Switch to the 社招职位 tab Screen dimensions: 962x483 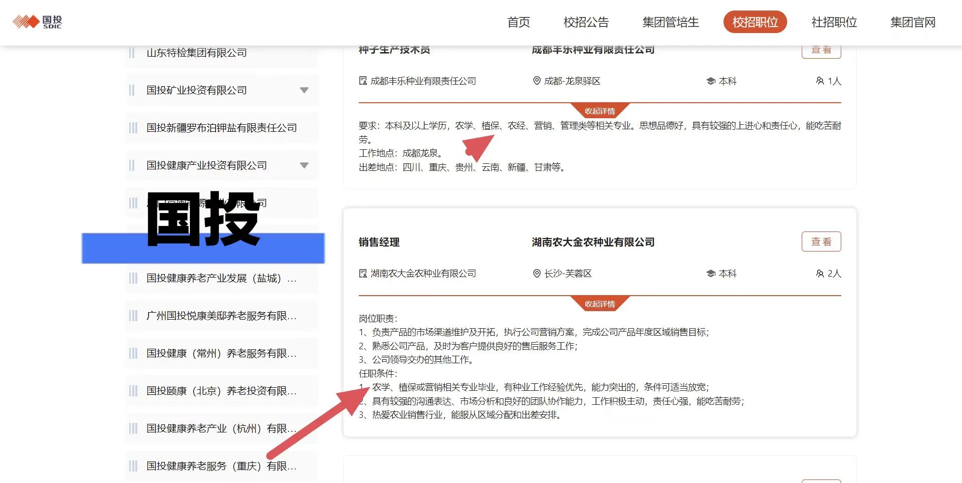(x=834, y=23)
